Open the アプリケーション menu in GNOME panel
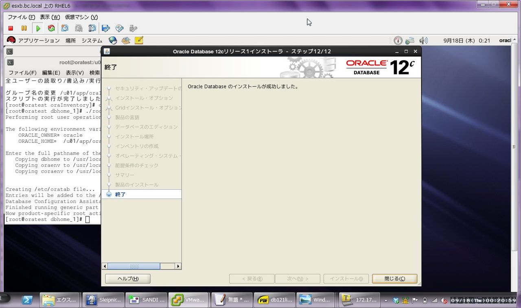 click(39, 41)
